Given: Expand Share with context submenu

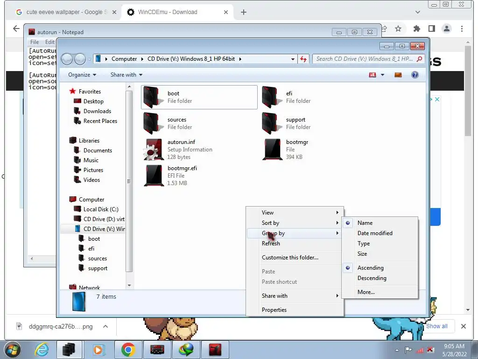Looking at the screenshot, I should tap(295, 296).
